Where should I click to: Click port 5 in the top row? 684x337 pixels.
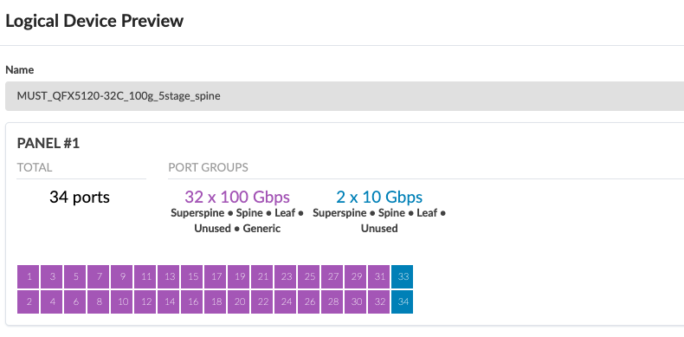tap(75, 276)
